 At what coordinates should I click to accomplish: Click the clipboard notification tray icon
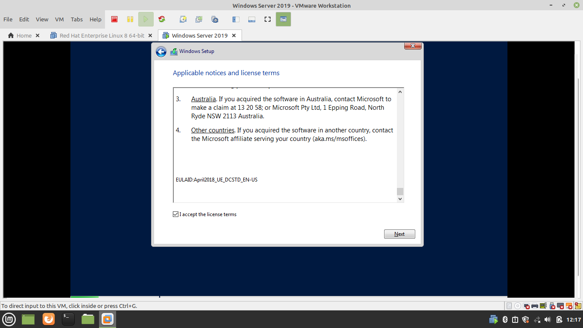click(515, 319)
